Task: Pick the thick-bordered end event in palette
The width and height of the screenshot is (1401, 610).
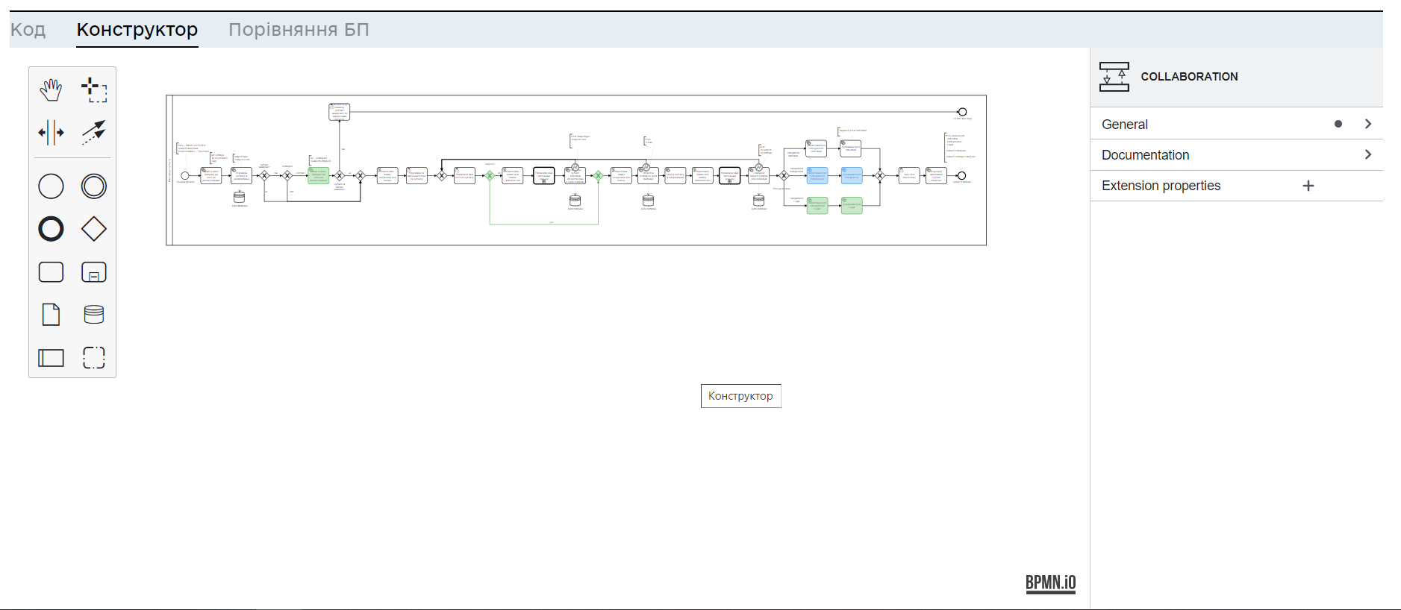Action: pos(51,229)
